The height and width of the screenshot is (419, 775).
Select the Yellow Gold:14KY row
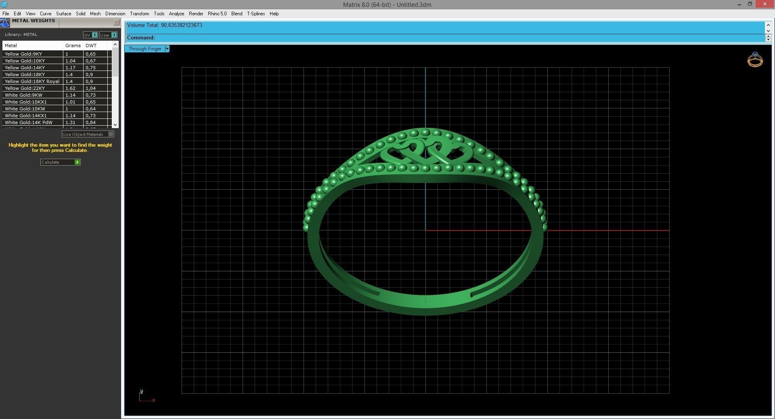[x=57, y=68]
